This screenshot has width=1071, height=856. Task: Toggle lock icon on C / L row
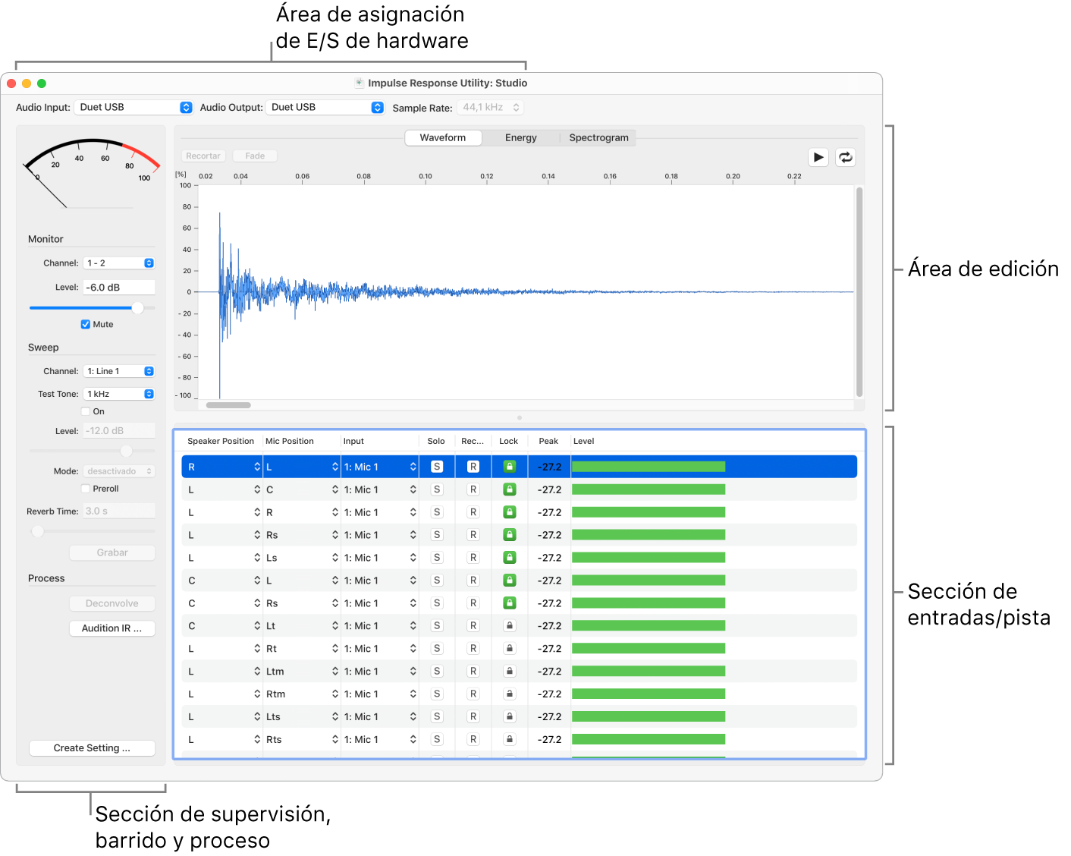[510, 581]
